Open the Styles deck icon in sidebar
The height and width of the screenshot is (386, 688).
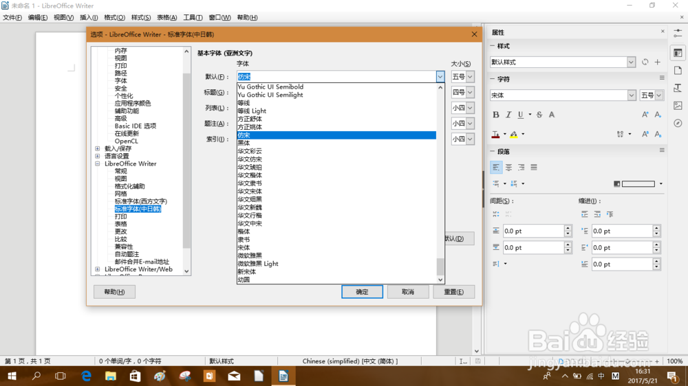pos(678,88)
